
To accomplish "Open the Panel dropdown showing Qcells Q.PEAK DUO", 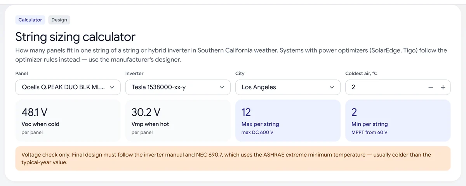I will [68, 87].
